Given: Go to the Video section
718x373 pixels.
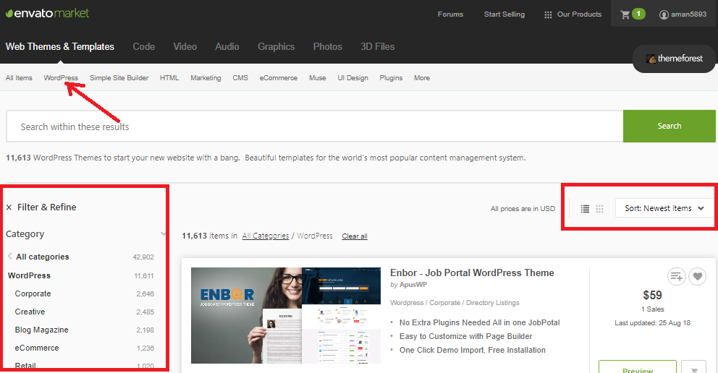Looking at the screenshot, I should pyautogui.click(x=185, y=46).
